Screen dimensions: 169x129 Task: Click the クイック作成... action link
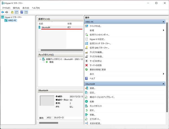[x=95, y=26]
